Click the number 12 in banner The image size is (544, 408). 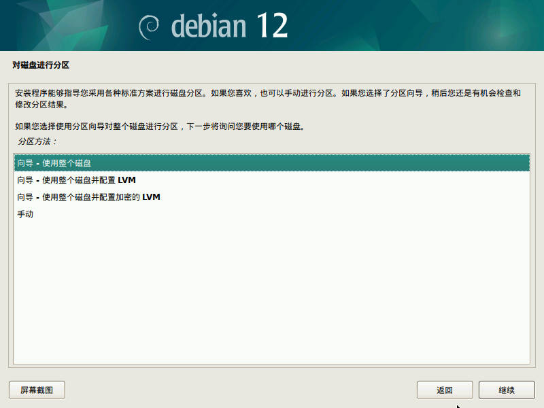[x=273, y=25]
